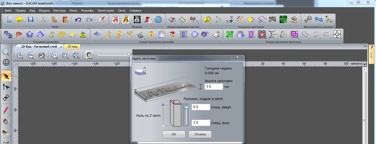Click the Смещ. вверх input field
376x144 pixels.
click(201, 107)
